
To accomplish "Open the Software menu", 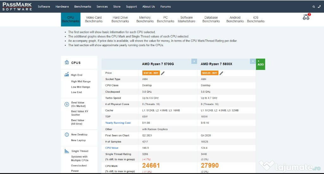I will click(44, 7).
